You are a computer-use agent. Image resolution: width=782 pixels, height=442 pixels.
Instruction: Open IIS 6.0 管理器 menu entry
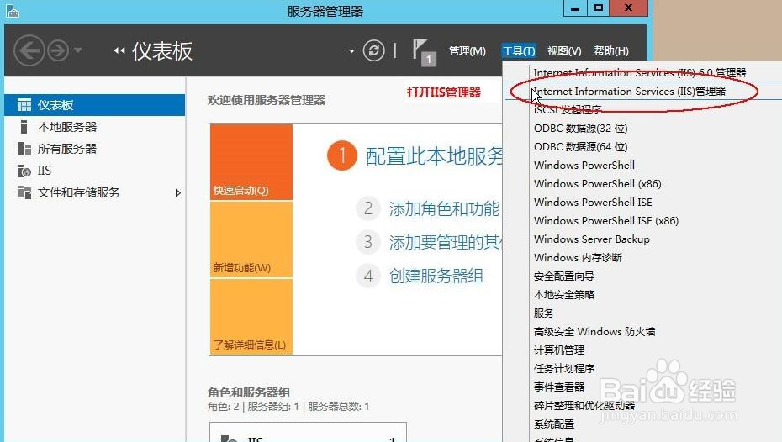pos(640,73)
